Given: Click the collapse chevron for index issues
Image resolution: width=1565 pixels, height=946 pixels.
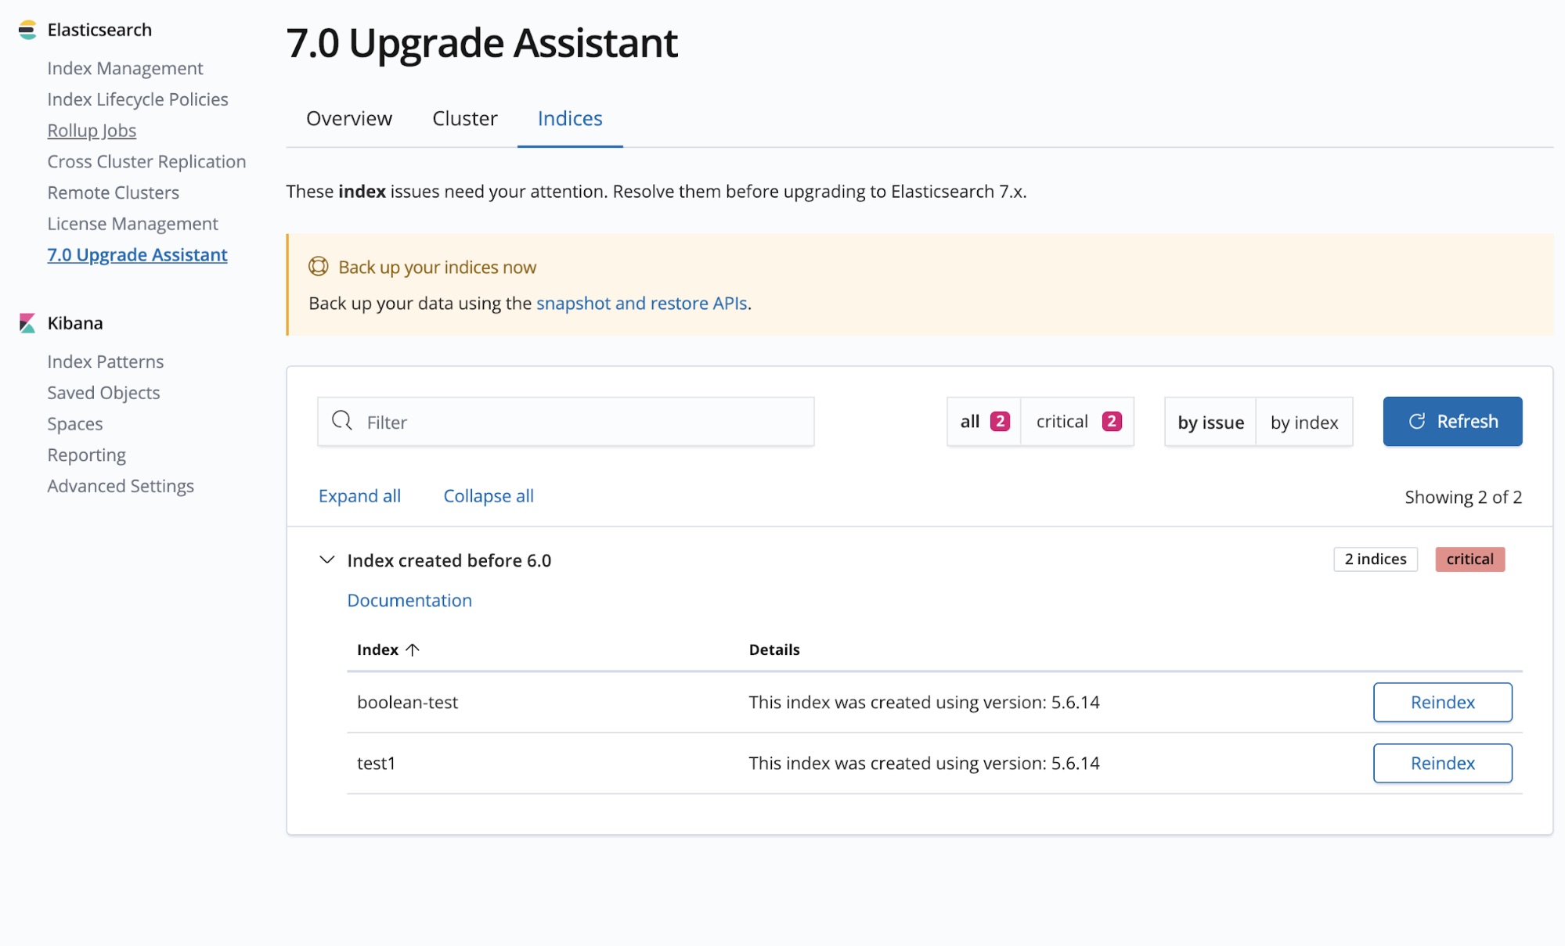Looking at the screenshot, I should point(326,559).
